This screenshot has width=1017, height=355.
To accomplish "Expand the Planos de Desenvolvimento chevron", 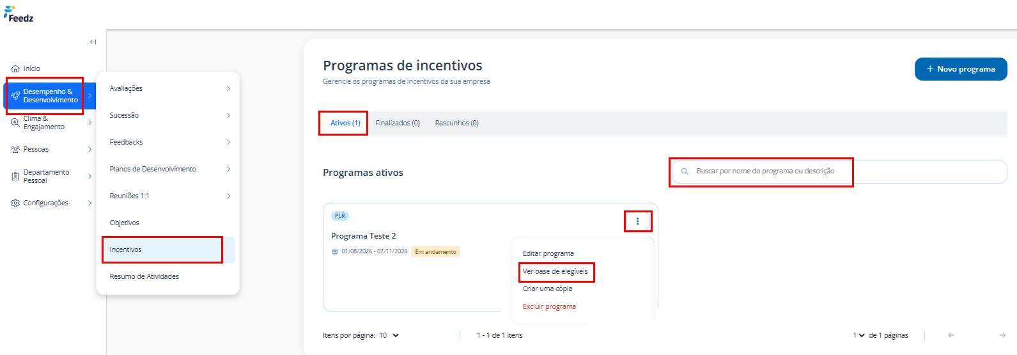I will [228, 169].
